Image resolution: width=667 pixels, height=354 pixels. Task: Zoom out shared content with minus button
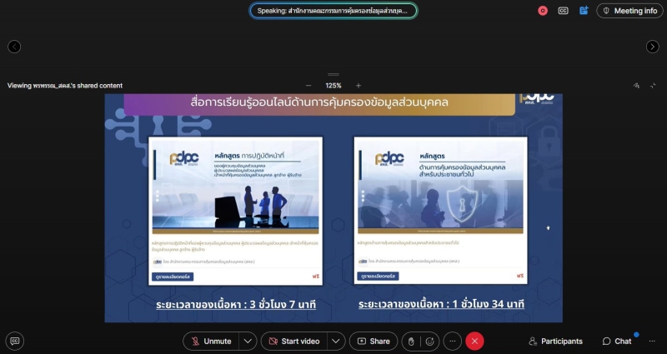point(308,85)
